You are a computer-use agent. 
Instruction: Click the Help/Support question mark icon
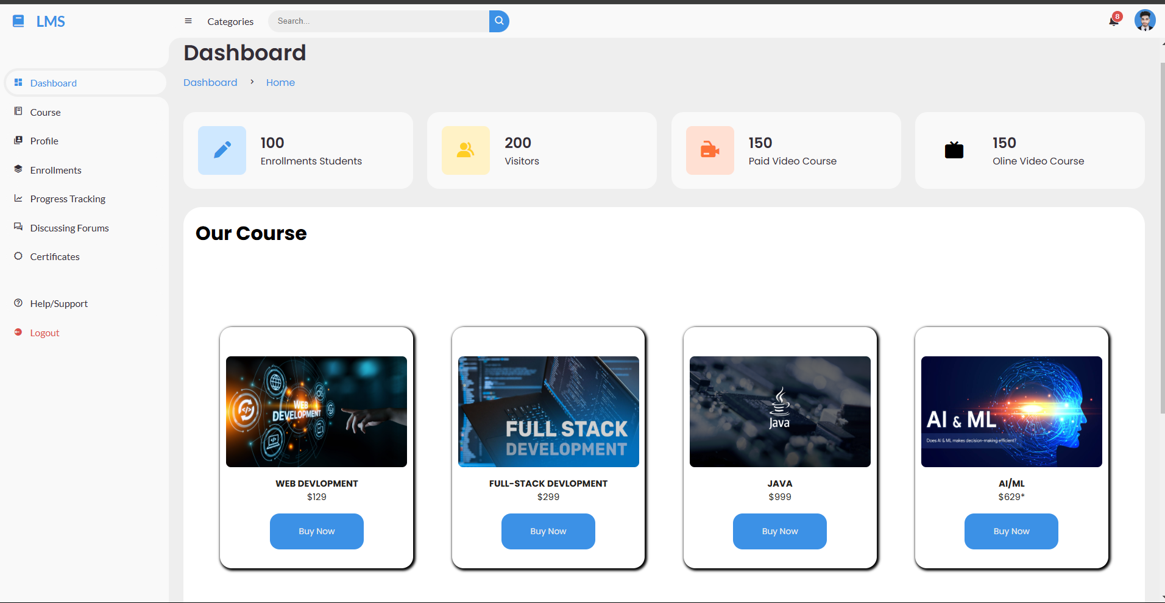click(18, 303)
